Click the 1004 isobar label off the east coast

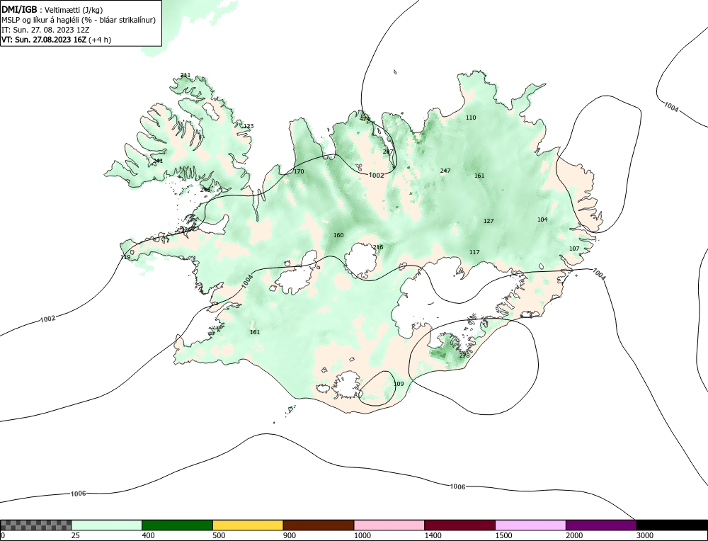(x=599, y=274)
